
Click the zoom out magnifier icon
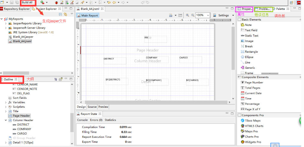(x=193, y=15)
